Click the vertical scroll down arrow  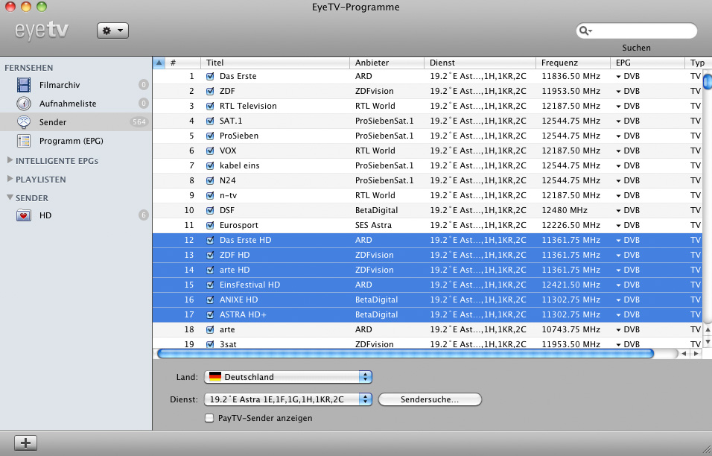[x=708, y=341]
